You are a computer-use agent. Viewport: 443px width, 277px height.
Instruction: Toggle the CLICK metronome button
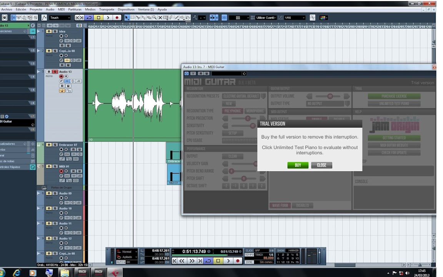(x=249, y=250)
